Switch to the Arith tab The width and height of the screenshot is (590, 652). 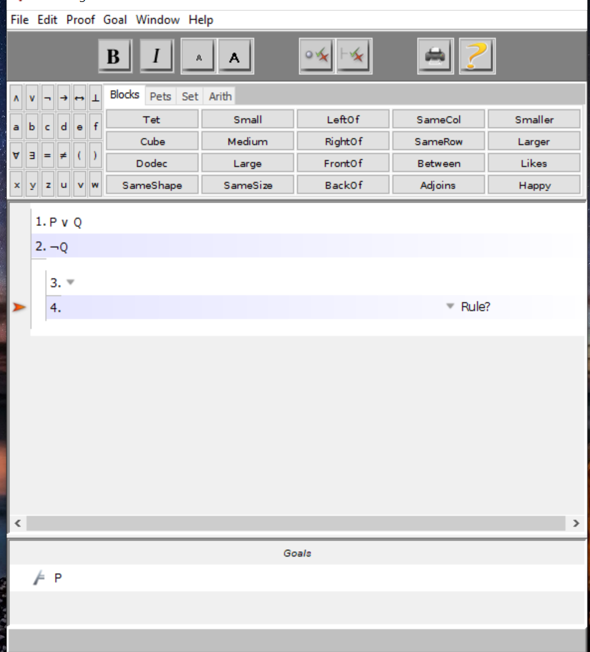pyautogui.click(x=220, y=97)
